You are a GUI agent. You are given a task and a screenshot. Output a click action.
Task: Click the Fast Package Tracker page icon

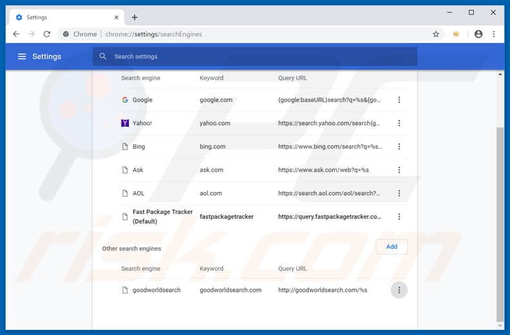pos(125,216)
